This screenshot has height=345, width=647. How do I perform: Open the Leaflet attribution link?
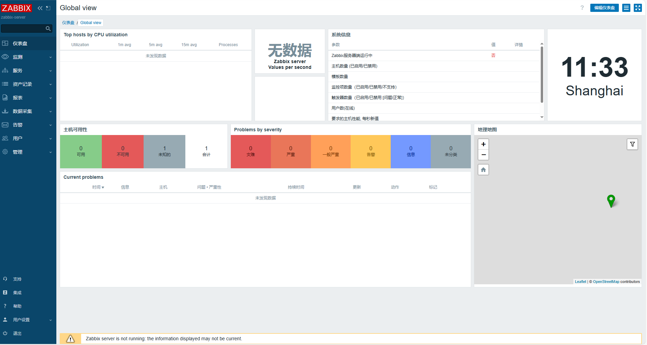pos(580,282)
